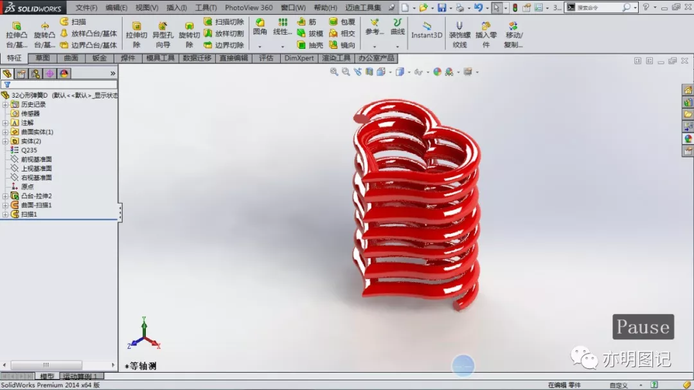Select the 边界凸台/基体 boundary boss tool
694x390 pixels.
tap(88, 45)
